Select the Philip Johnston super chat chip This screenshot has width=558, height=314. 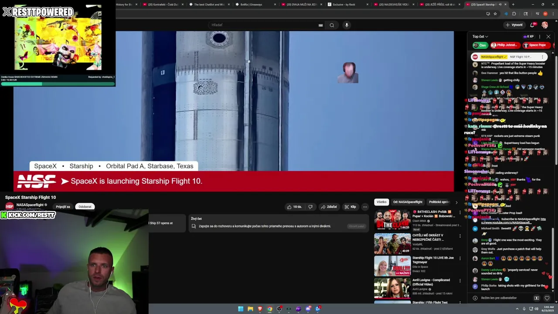click(x=504, y=45)
